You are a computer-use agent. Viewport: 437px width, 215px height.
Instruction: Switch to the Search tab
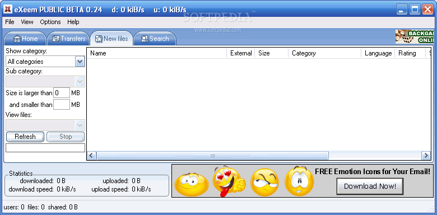click(155, 39)
